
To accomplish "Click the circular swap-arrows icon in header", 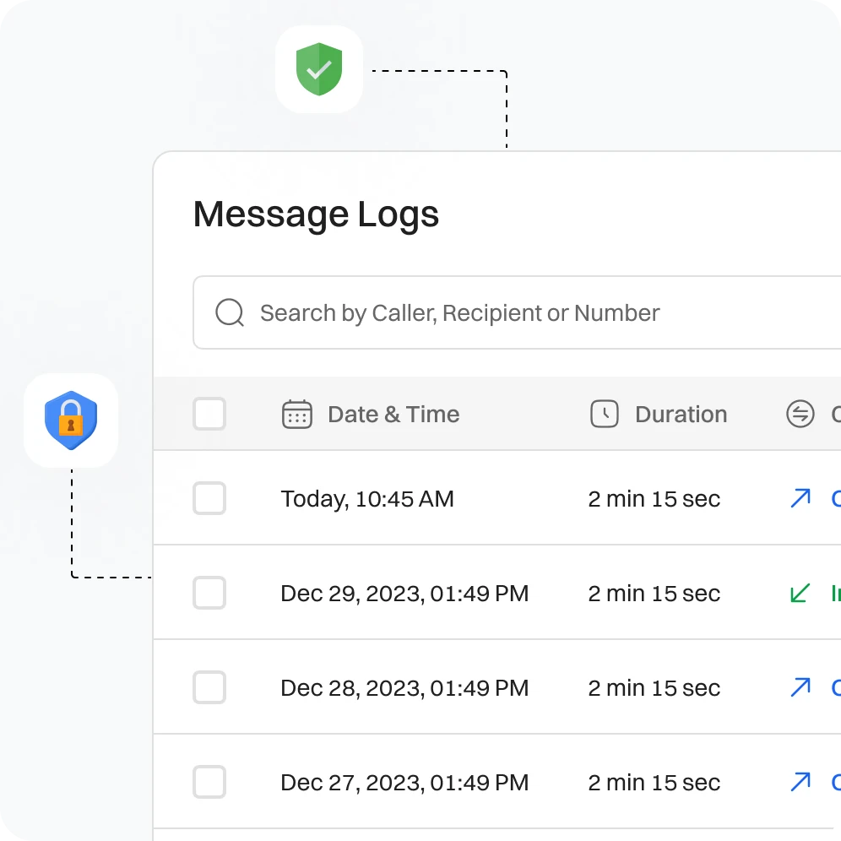I will (800, 415).
